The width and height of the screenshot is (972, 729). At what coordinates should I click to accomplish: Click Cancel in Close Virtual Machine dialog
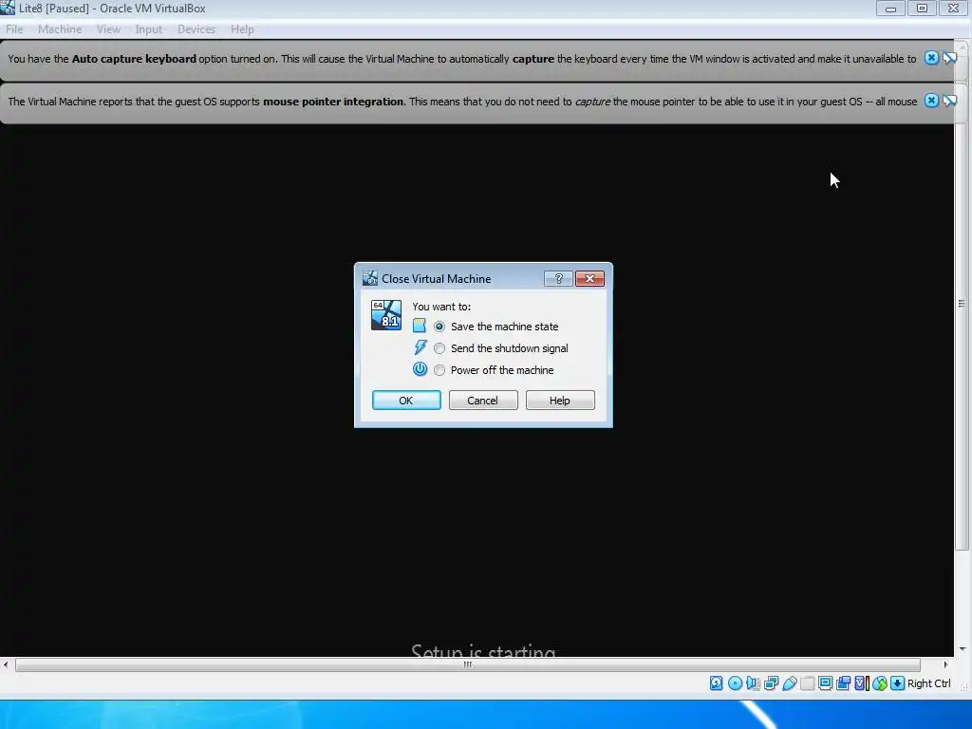click(483, 401)
